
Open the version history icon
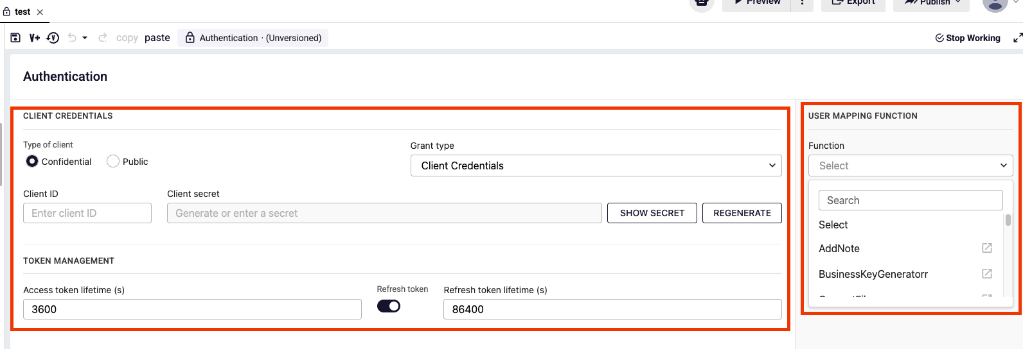tap(53, 38)
